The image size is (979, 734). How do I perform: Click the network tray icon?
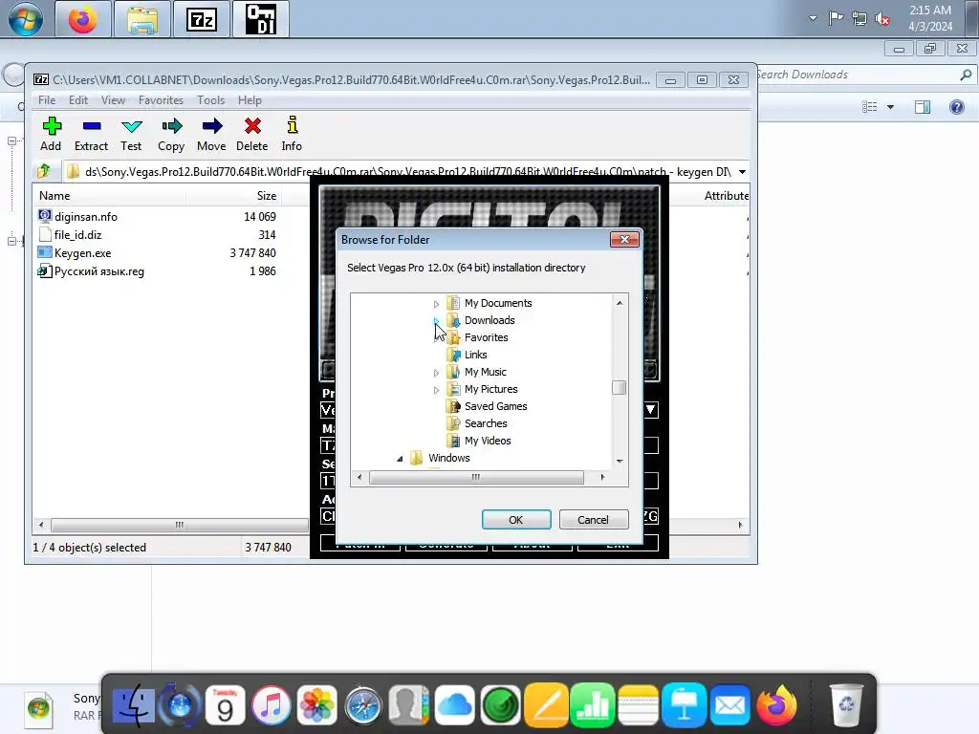pyautogui.click(x=859, y=19)
